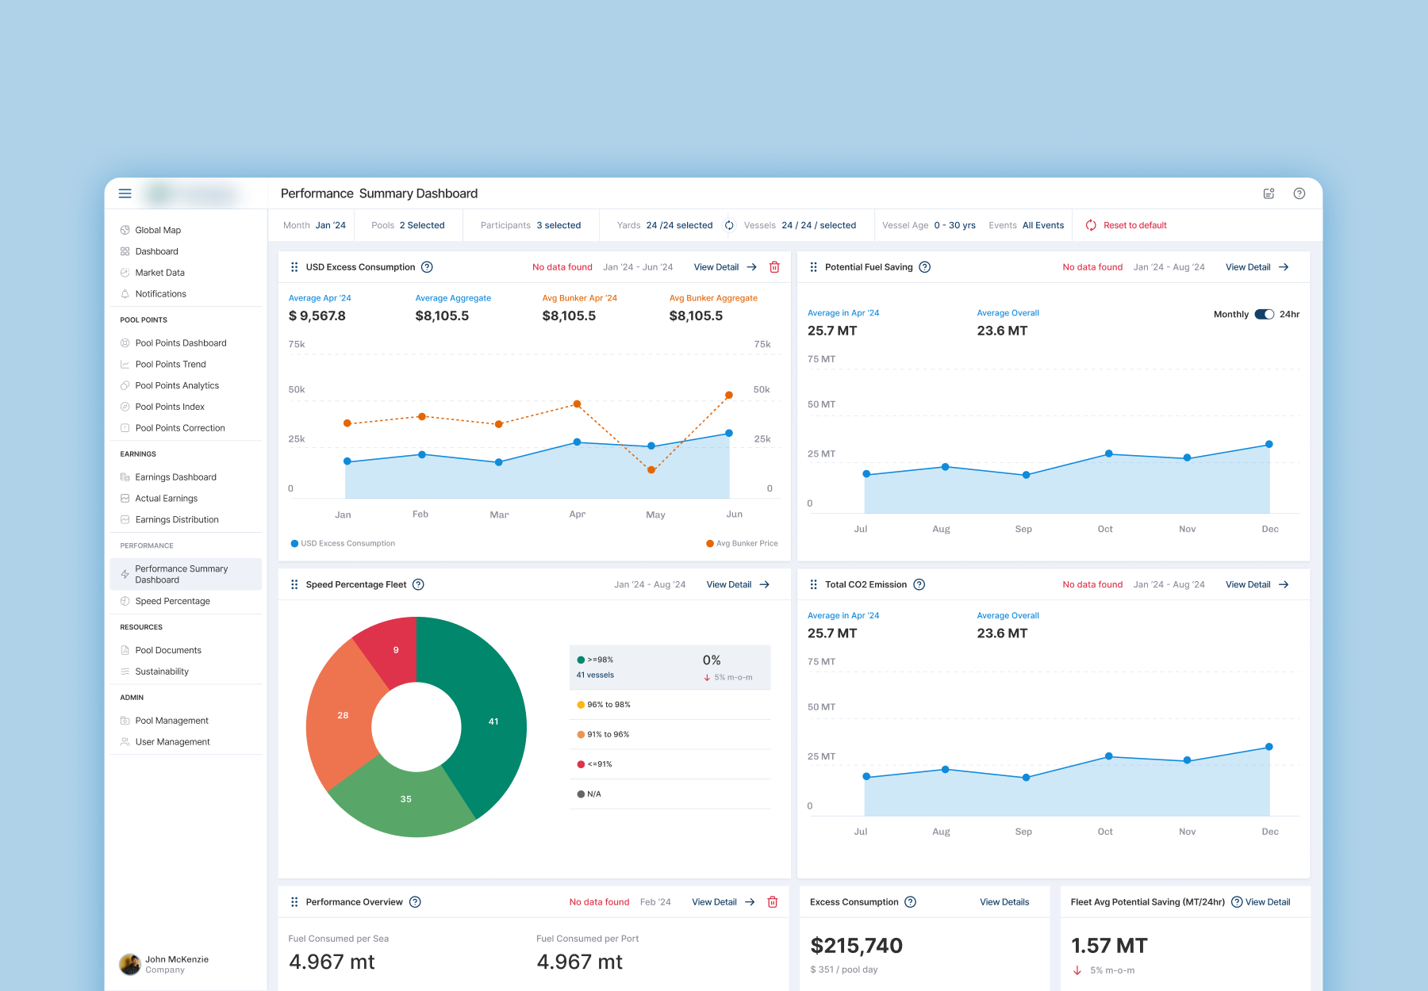Grab the USD Excess Consumption drag handle
1428x991 pixels.
coord(294,267)
